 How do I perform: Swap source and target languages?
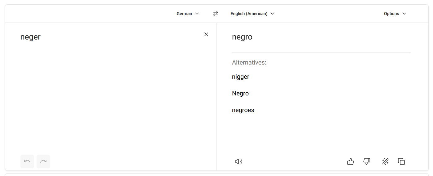(216, 14)
